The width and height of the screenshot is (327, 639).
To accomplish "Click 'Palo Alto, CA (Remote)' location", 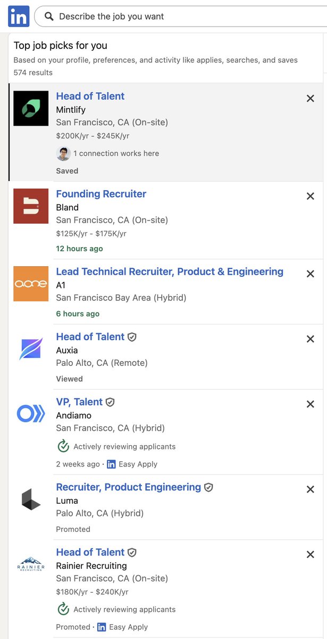I will [x=102, y=363].
